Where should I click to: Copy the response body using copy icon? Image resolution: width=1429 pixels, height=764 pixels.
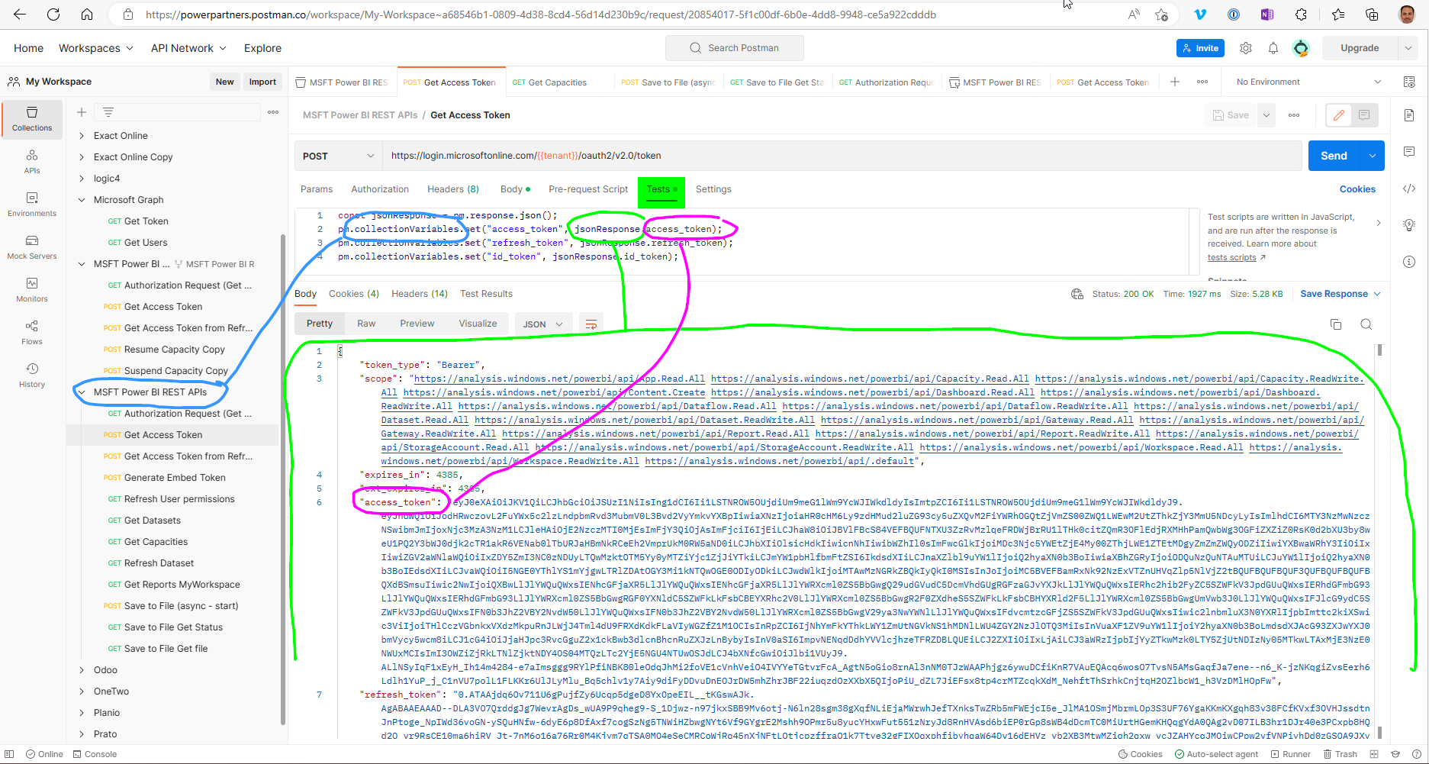point(1336,324)
